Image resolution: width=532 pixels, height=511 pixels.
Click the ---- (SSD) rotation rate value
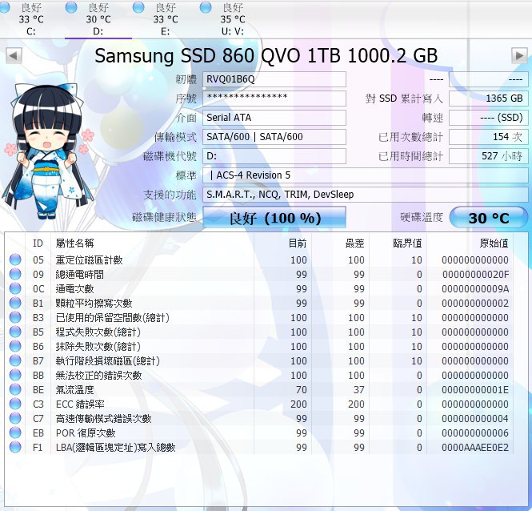pos(489,118)
